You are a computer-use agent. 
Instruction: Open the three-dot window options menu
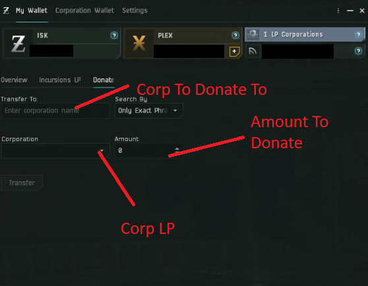(338, 11)
